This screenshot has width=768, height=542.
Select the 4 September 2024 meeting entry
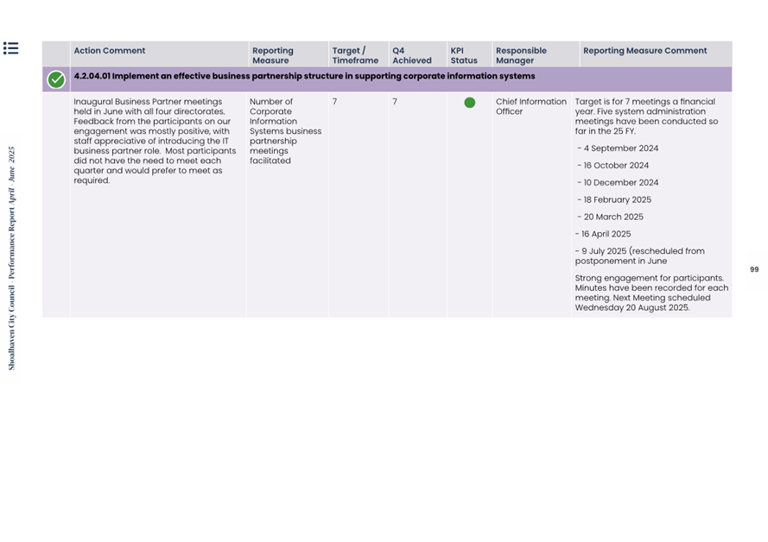click(618, 148)
